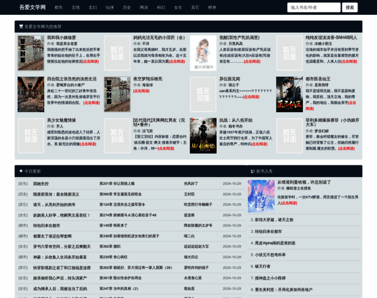Focus the 输入书名/作者 search field
The height and width of the screenshot is (298, 377).
314,7
